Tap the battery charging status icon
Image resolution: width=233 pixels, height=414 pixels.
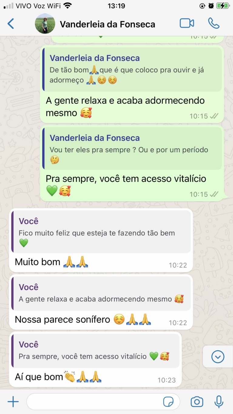[223, 6]
